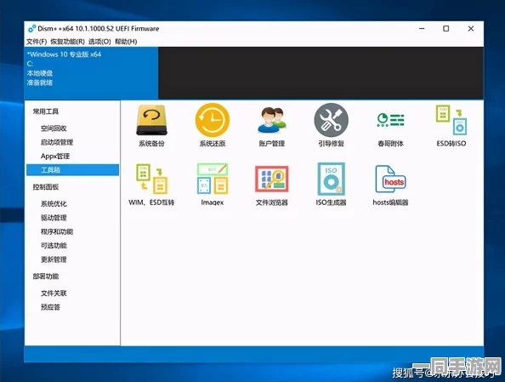
Task: Click the 控制面板 section header
Action: click(46, 187)
